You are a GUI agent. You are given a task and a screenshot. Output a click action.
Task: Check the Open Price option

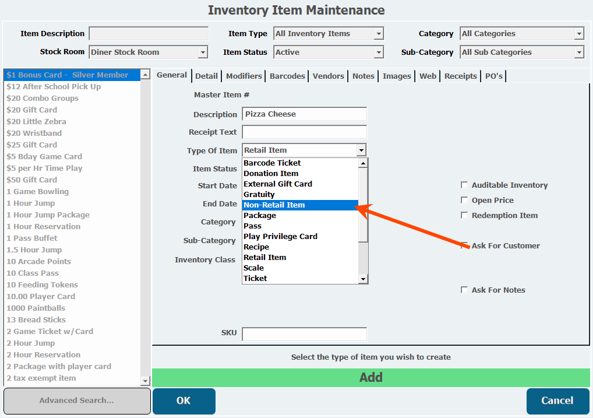click(464, 201)
